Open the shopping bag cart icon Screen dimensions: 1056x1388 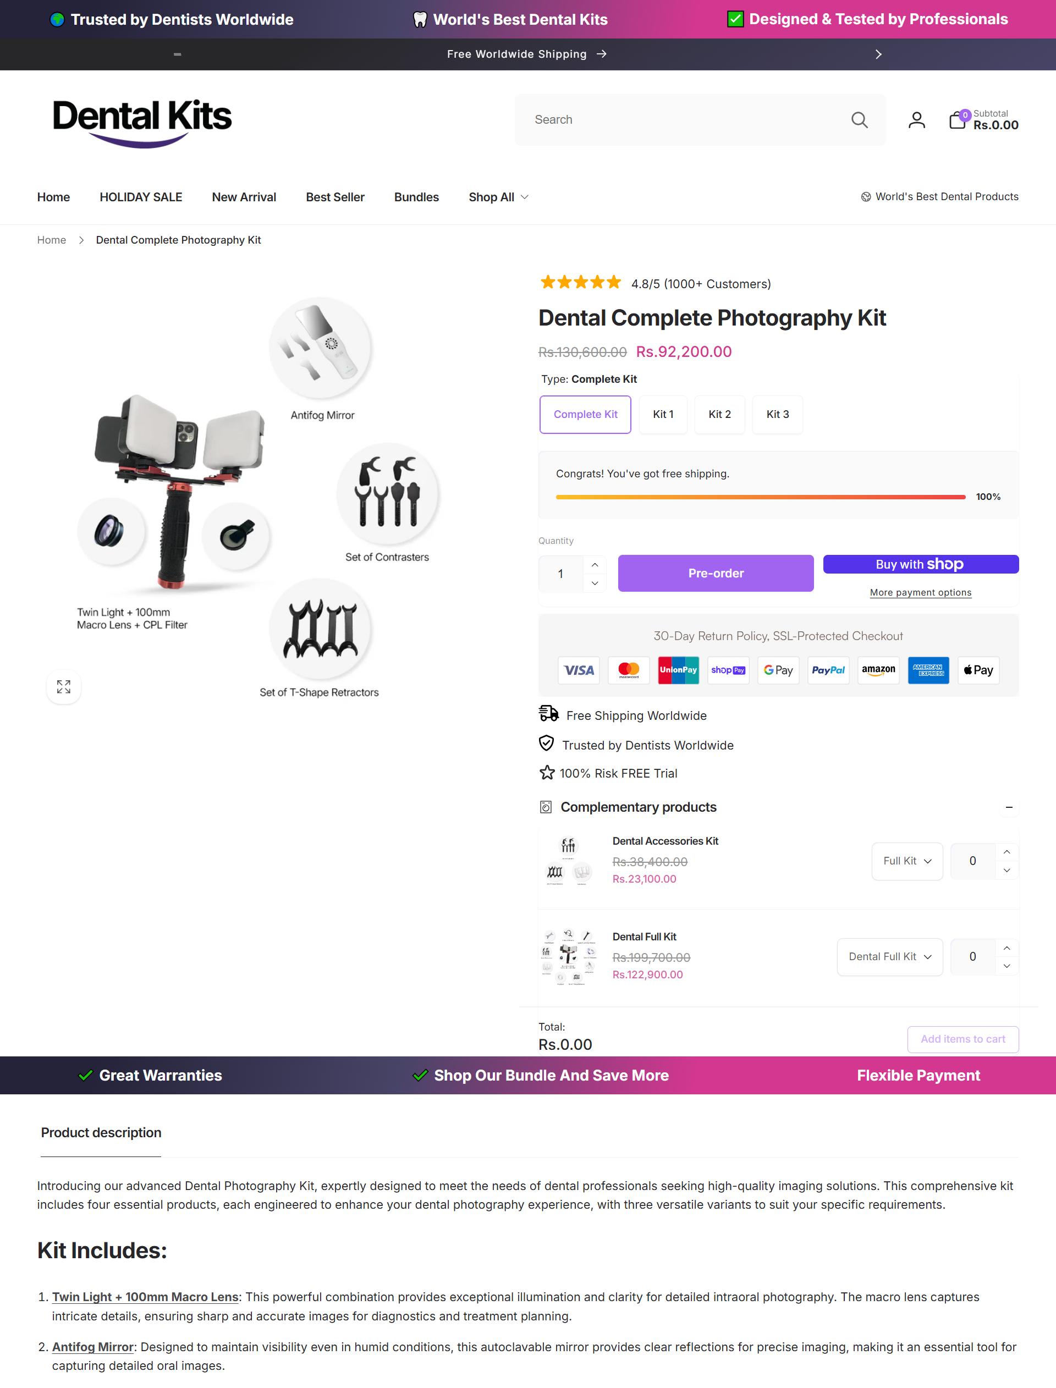tap(958, 120)
